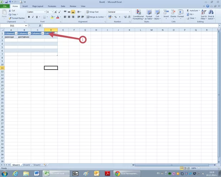Click the Windows Start orb
The width and height of the screenshot is (221, 177).
tap(5, 173)
